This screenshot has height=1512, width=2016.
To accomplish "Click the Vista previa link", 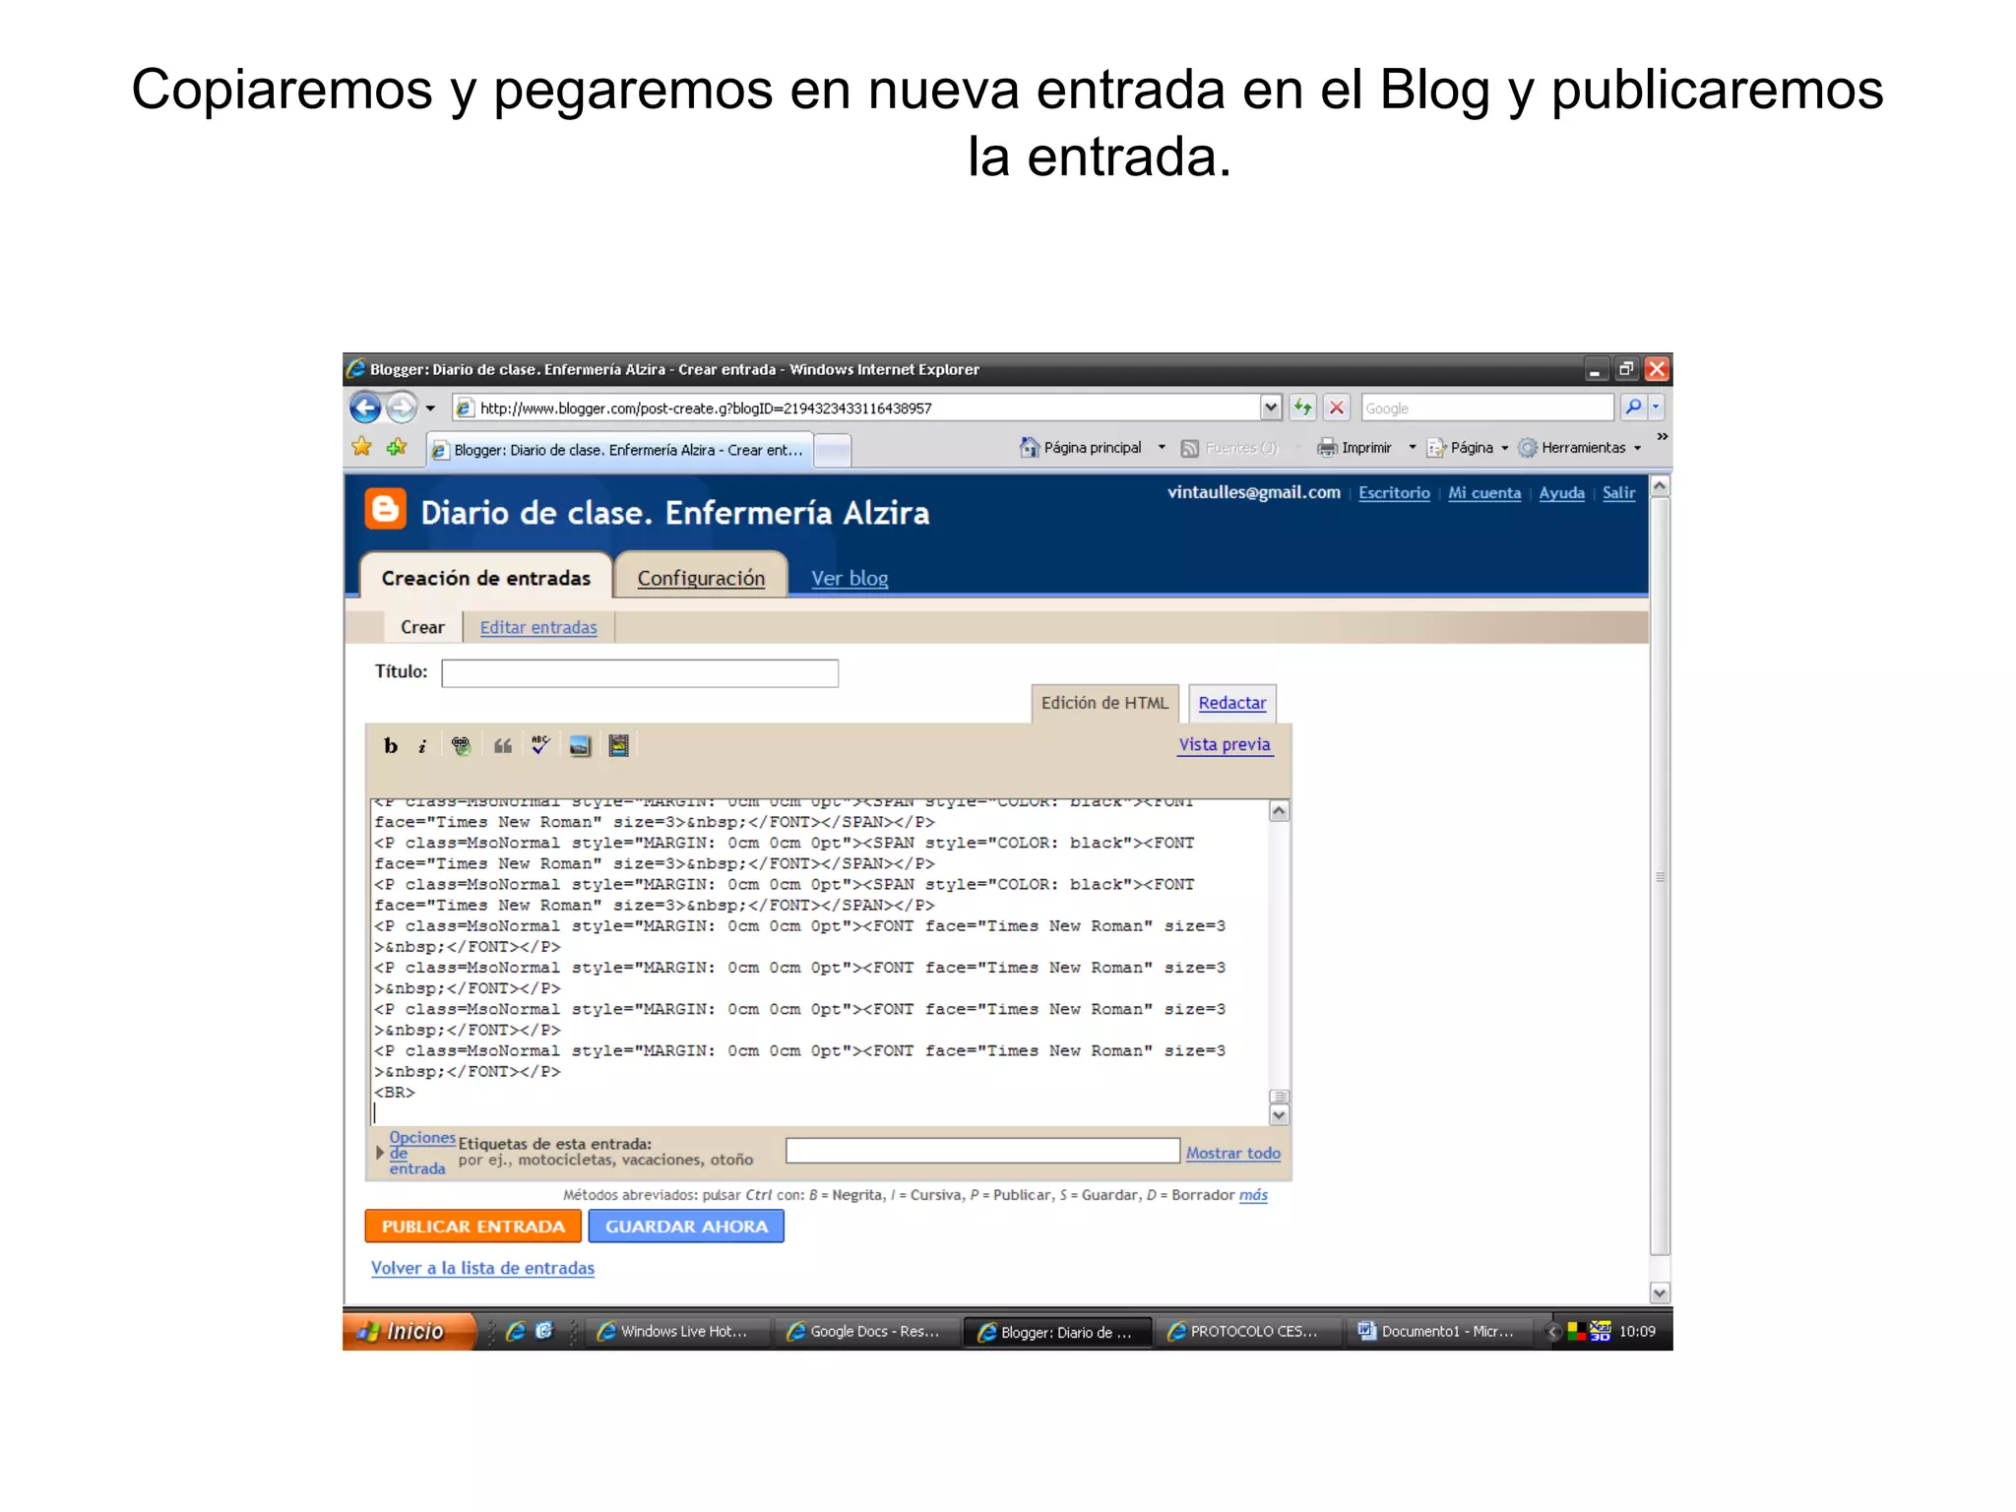I will (x=1225, y=744).
